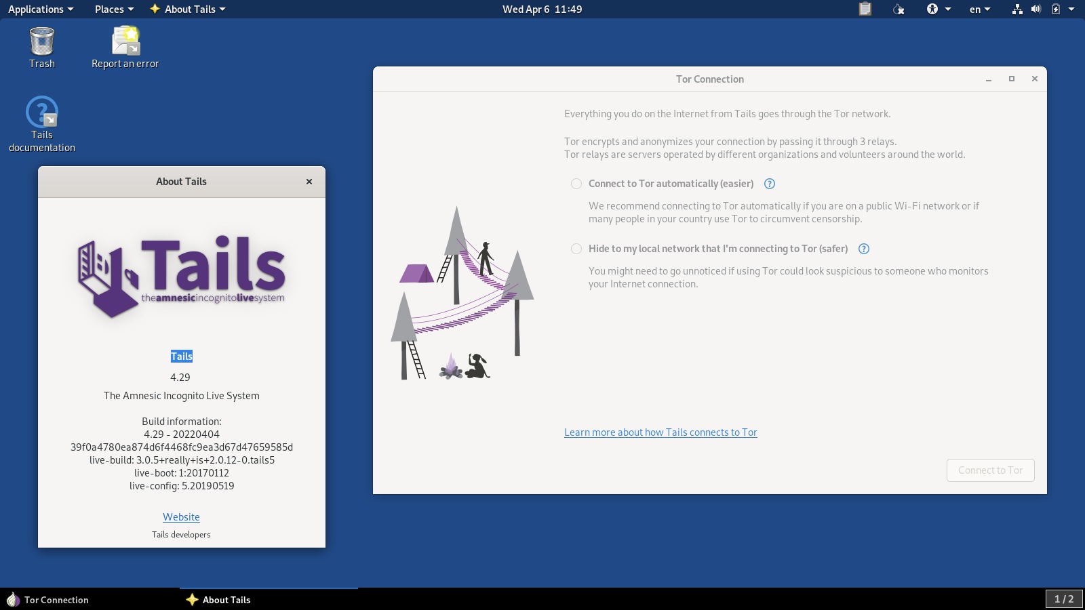Click the star icon beside About Tails menu

coord(155,9)
